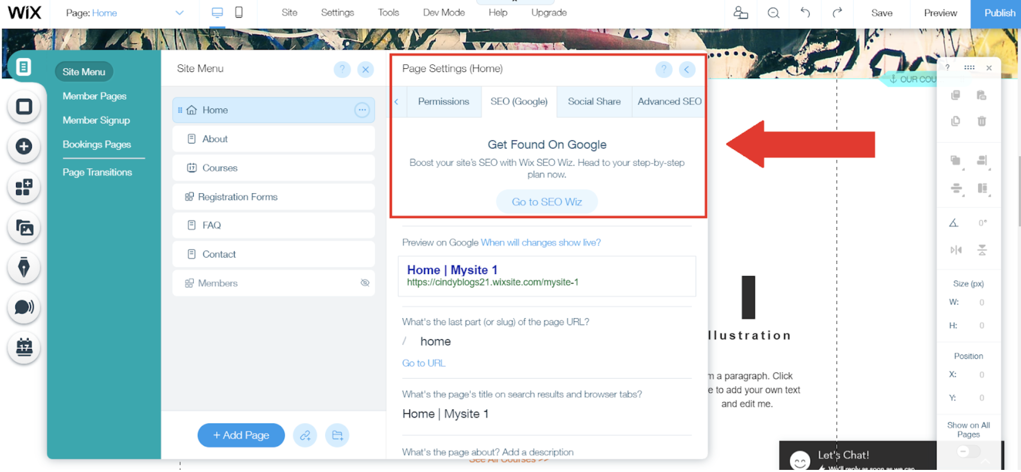The image size is (1021, 472).
Task: Close the floating toolbar panel
Action: pos(989,68)
